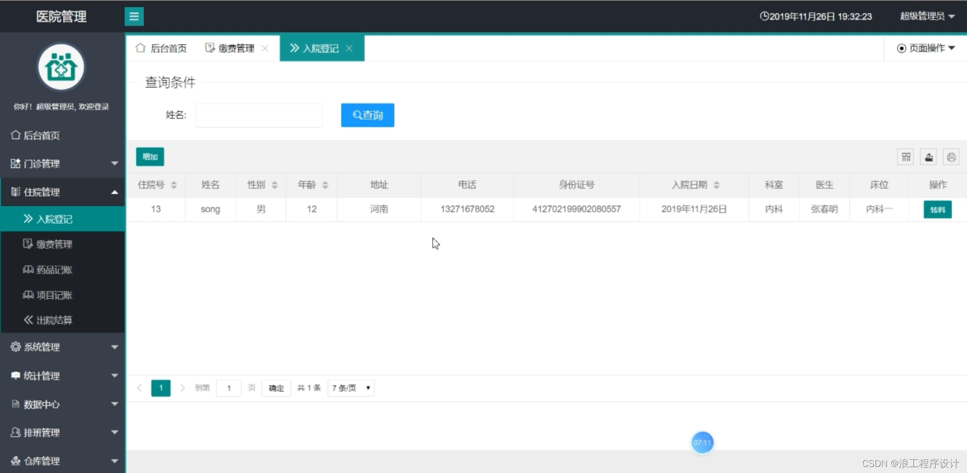Image resolution: width=967 pixels, height=473 pixels.
Task: Click the 电话 column header
Action: pos(467,185)
